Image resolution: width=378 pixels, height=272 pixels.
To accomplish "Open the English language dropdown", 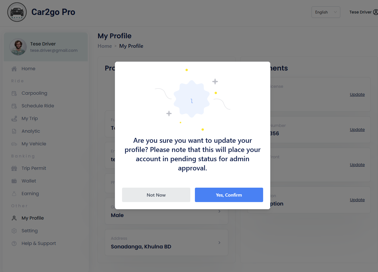I will click(x=326, y=12).
